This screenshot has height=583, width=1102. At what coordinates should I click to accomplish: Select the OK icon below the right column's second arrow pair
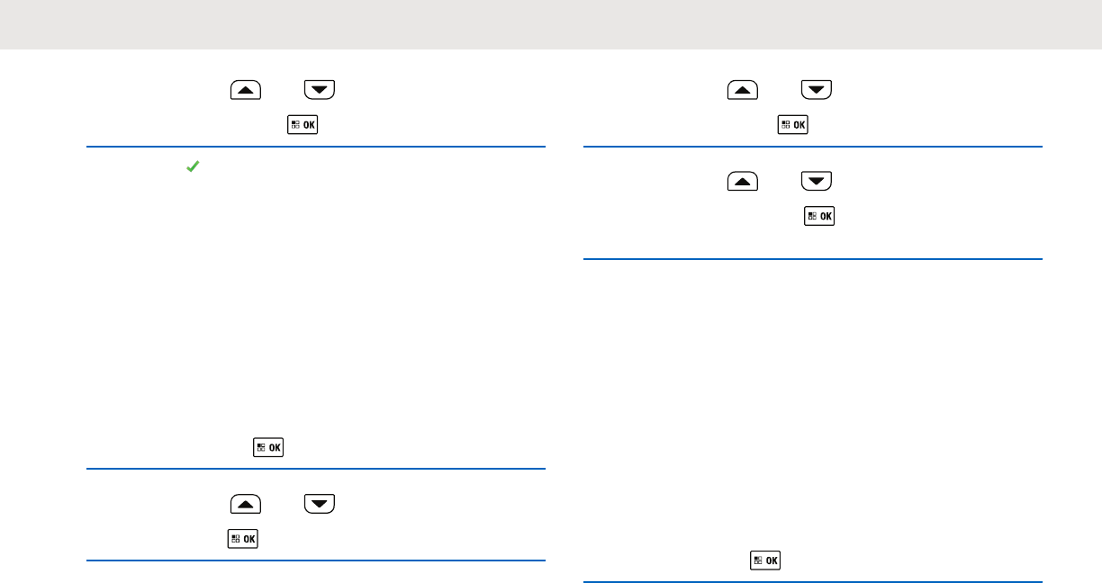820,216
